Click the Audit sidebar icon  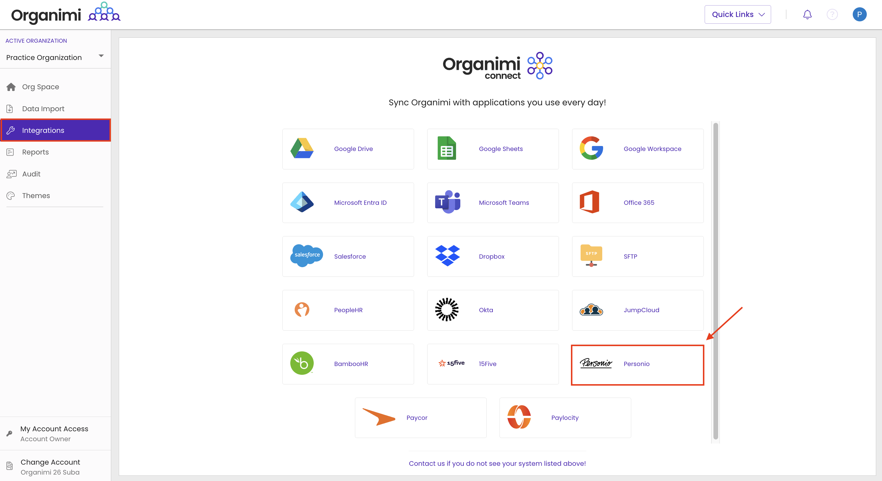pos(11,174)
